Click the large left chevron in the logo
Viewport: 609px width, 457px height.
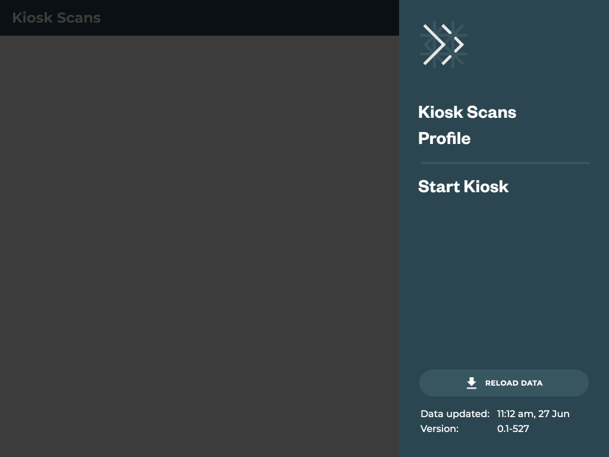(x=435, y=45)
